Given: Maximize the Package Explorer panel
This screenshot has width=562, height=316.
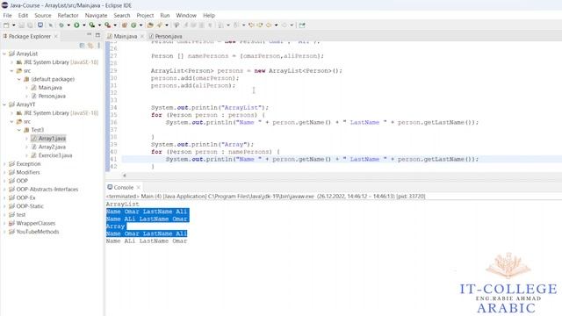Looking at the screenshot, I should point(97,35).
